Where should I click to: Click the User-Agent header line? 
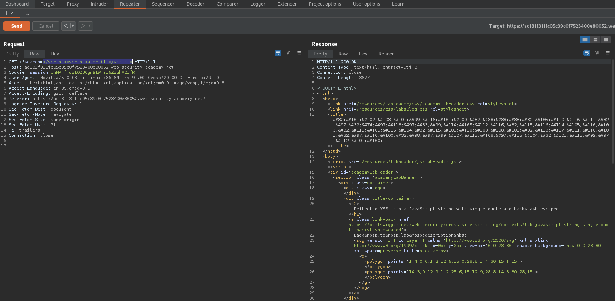point(114,78)
